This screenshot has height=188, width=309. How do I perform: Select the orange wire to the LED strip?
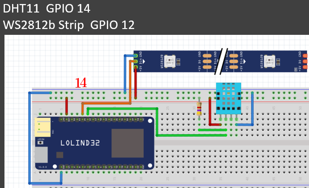pyautogui.click(x=107, y=103)
